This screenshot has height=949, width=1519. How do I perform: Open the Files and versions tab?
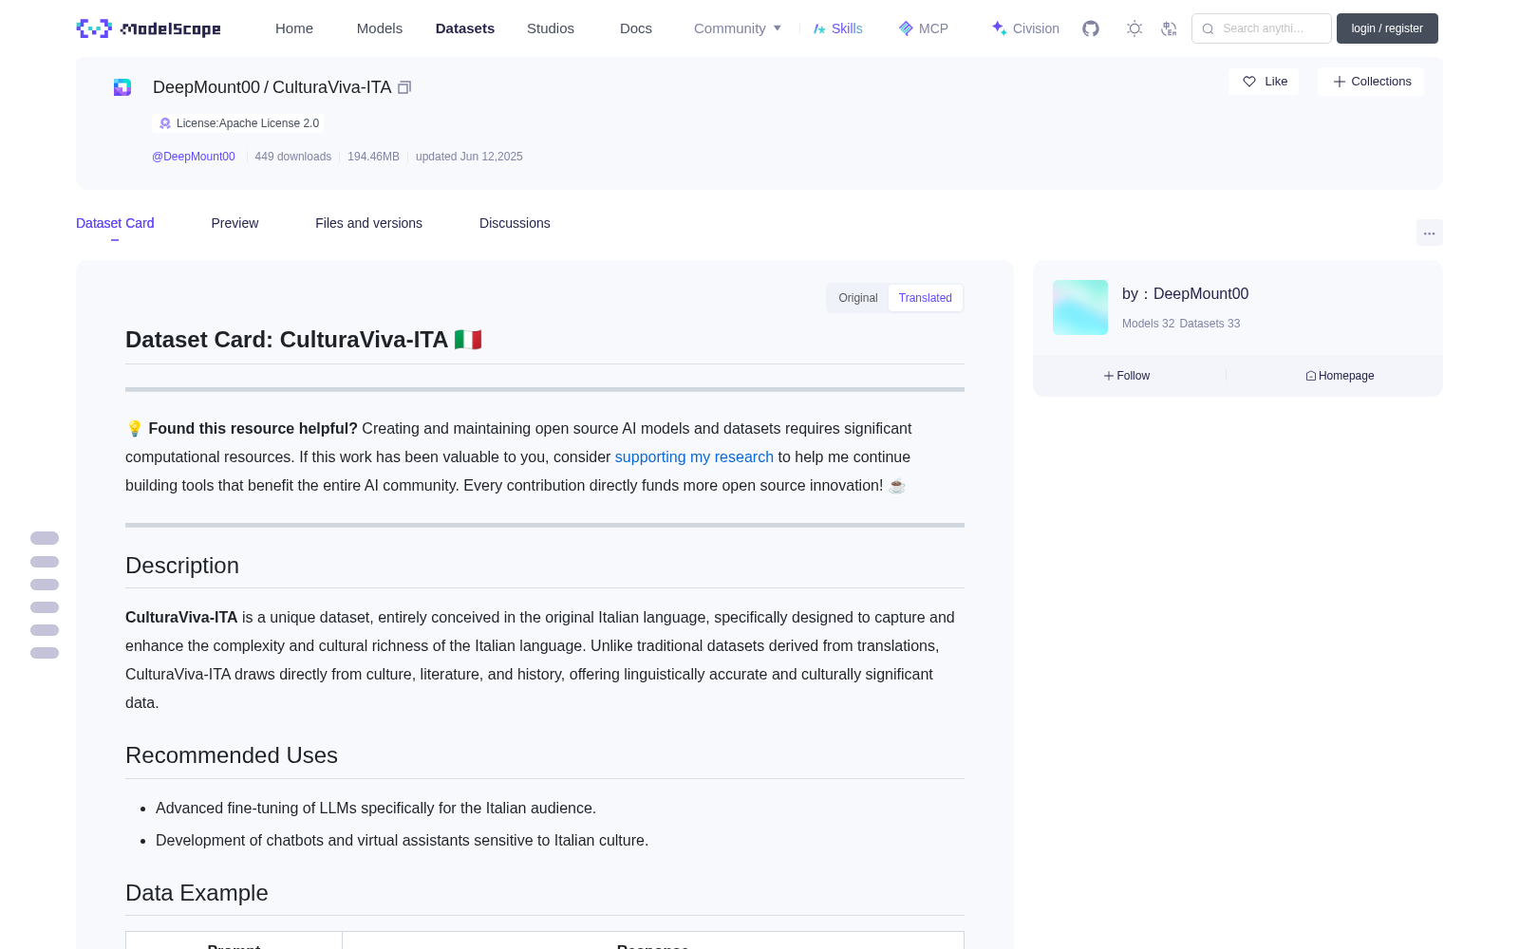click(x=368, y=223)
